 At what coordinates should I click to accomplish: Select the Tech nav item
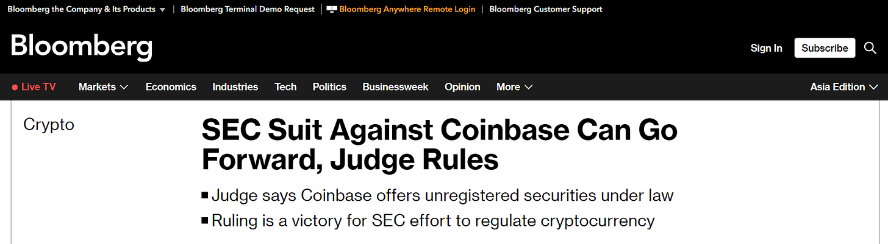(285, 87)
